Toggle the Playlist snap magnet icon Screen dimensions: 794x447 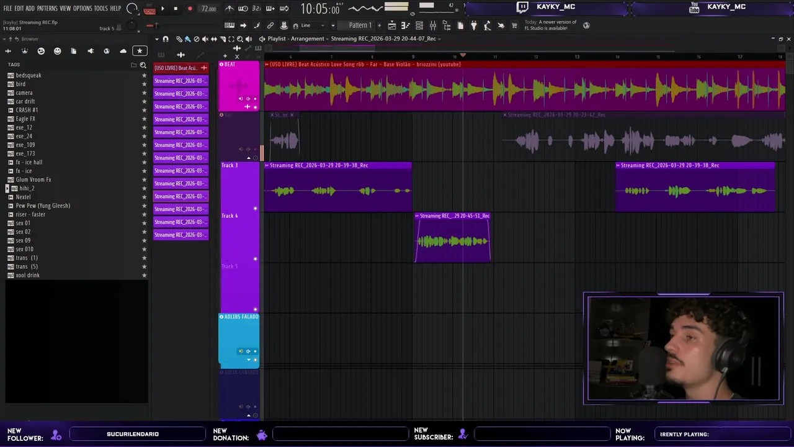[166, 39]
